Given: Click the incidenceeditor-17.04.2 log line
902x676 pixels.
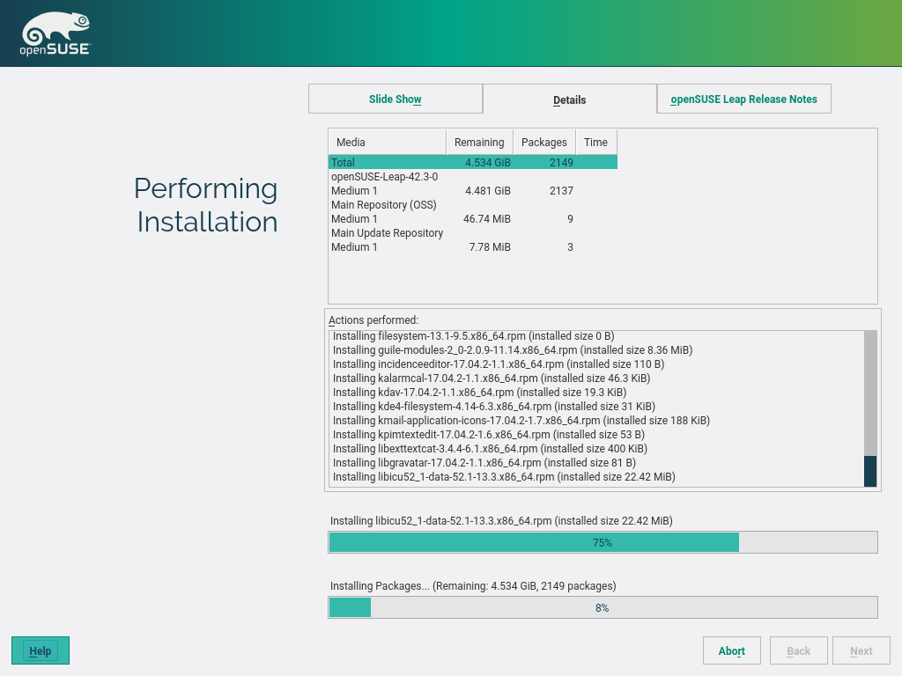Looking at the screenshot, I should click(499, 364).
